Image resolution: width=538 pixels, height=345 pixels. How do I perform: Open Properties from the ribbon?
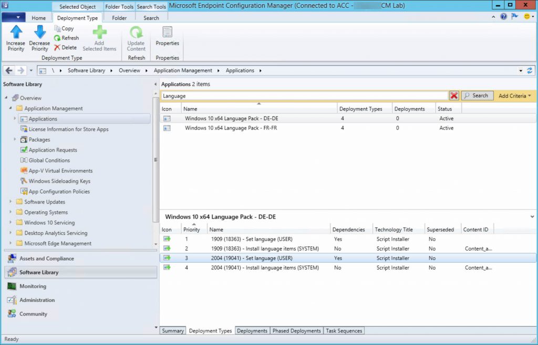(167, 36)
